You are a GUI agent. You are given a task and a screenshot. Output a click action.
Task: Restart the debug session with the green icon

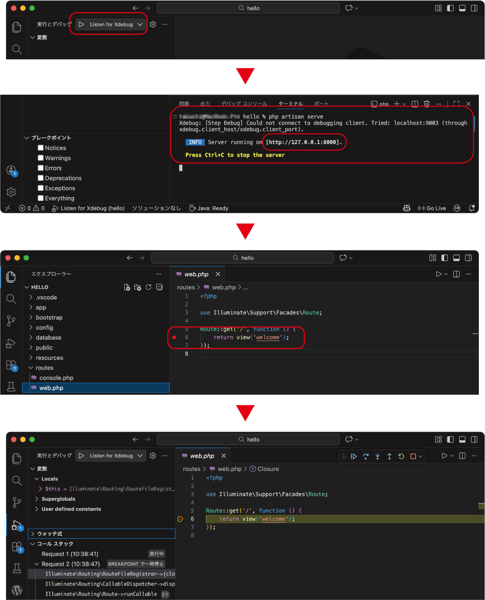coord(401,456)
